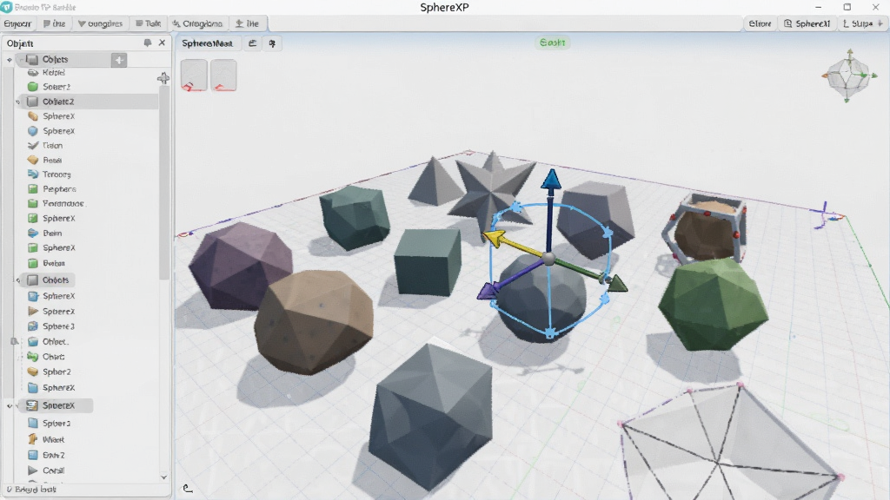Click the green polyhedron in the viewport
This screenshot has width=890, height=500.
714,304
